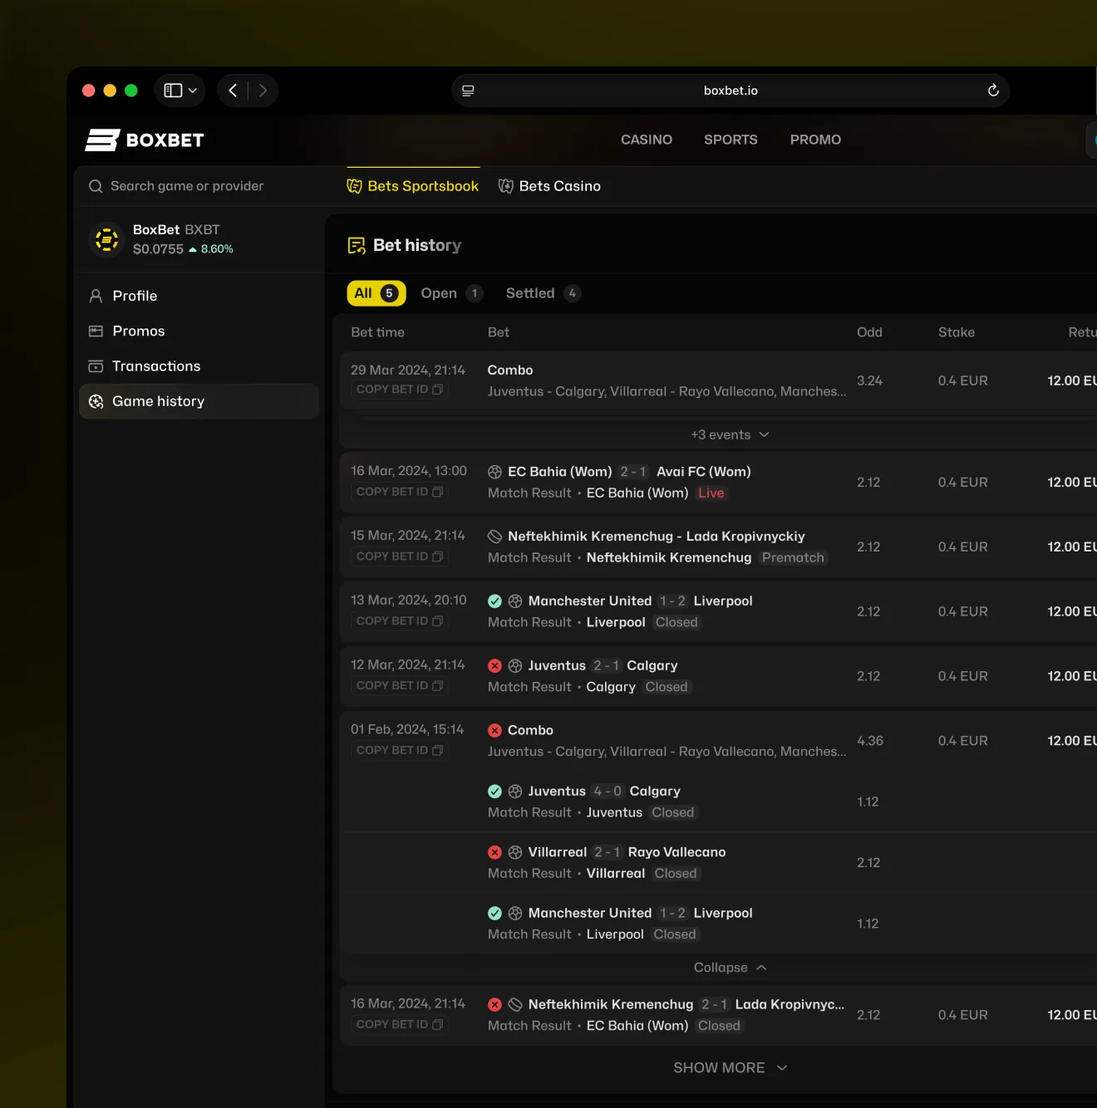Image resolution: width=1097 pixels, height=1108 pixels.
Task: Go back with browser back arrow
Action: coord(233,91)
